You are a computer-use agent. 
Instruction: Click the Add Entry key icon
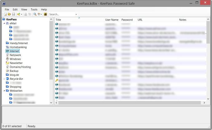coord(18,14)
